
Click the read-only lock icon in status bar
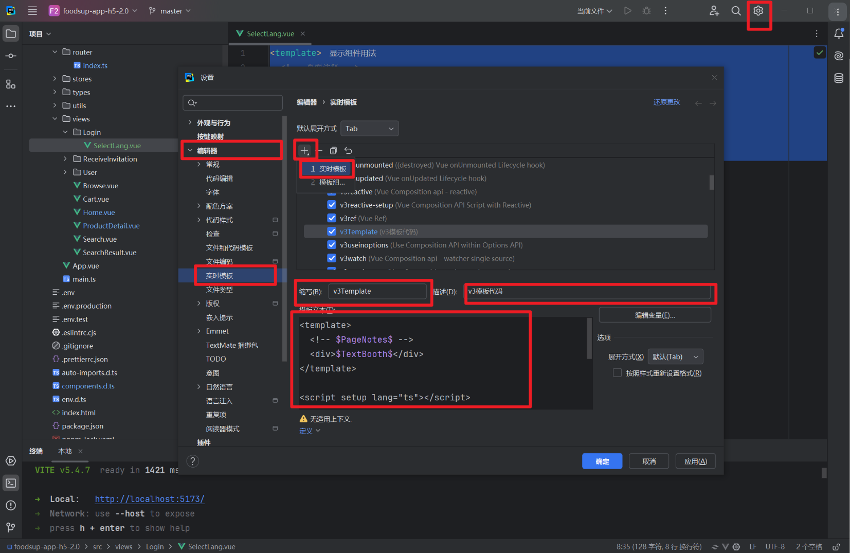(837, 547)
